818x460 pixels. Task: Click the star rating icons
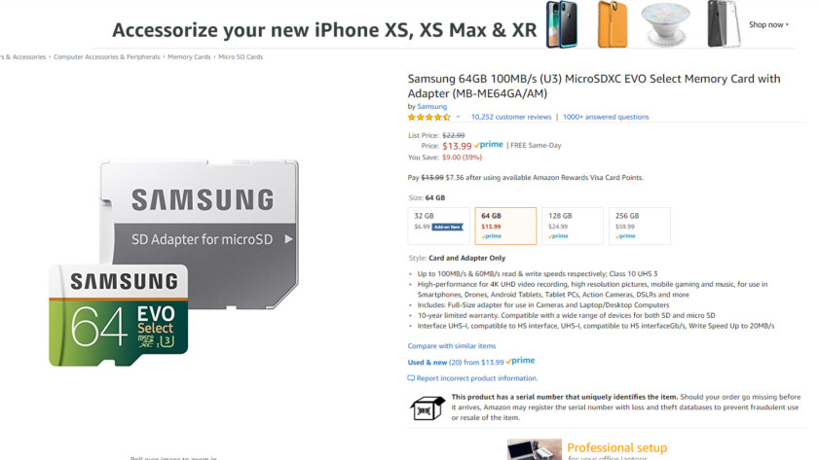coord(429,118)
